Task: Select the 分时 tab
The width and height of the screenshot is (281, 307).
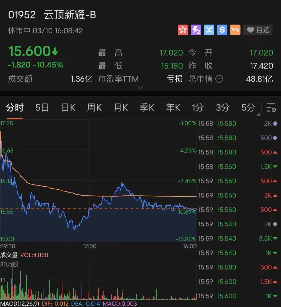Action: tap(15, 108)
